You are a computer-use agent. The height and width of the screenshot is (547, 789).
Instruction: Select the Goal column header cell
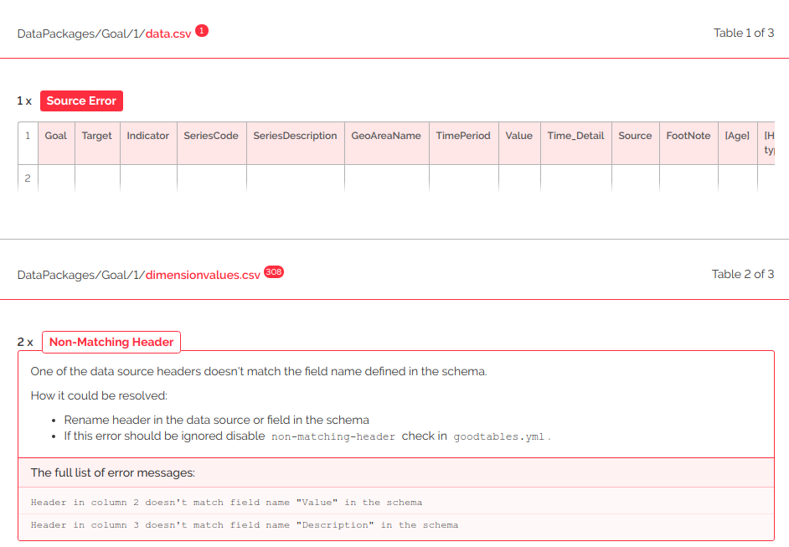56,143
